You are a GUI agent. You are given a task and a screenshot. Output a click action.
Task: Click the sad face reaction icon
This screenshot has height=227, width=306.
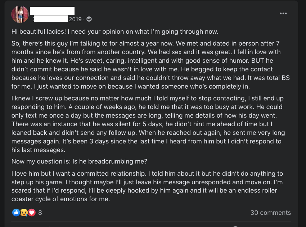click(x=24, y=213)
